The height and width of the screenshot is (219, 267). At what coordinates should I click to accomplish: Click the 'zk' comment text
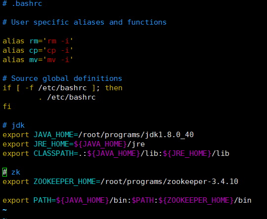[16, 172]
